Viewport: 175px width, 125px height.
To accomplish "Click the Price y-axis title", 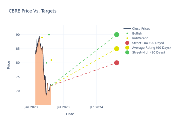I will 9,65.
